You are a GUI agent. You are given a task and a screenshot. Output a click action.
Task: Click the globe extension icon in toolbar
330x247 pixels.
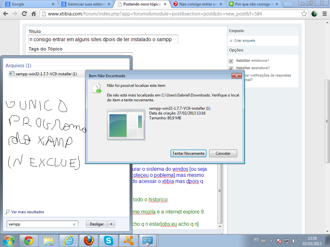pyautogui.click(x=314, y=14)
